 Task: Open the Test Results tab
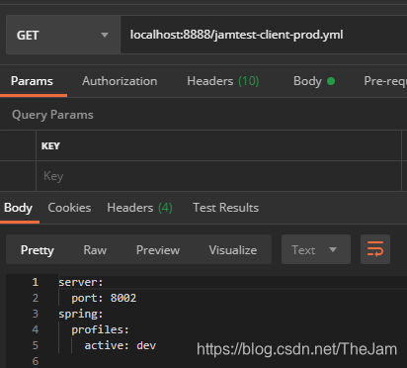pos(225,208)
